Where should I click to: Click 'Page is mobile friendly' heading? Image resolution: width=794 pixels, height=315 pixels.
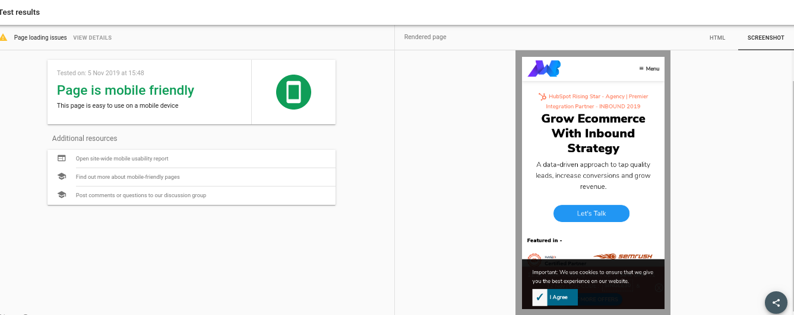(125, 91)
